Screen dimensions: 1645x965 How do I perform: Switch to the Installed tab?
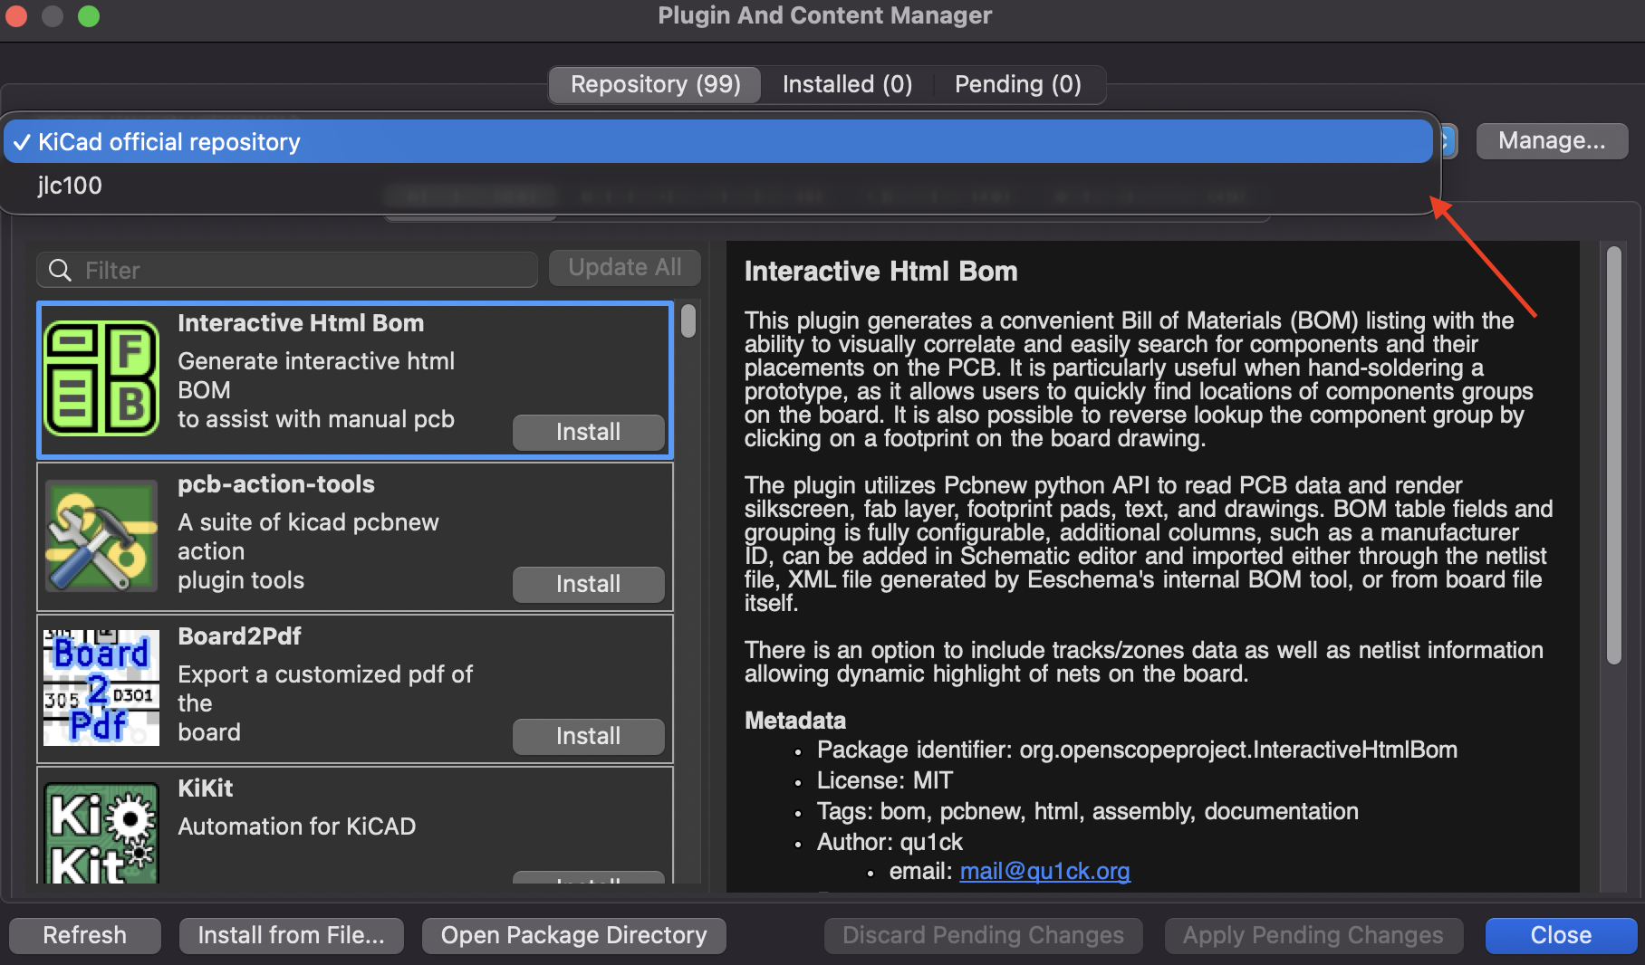click(x=846, y=84)
